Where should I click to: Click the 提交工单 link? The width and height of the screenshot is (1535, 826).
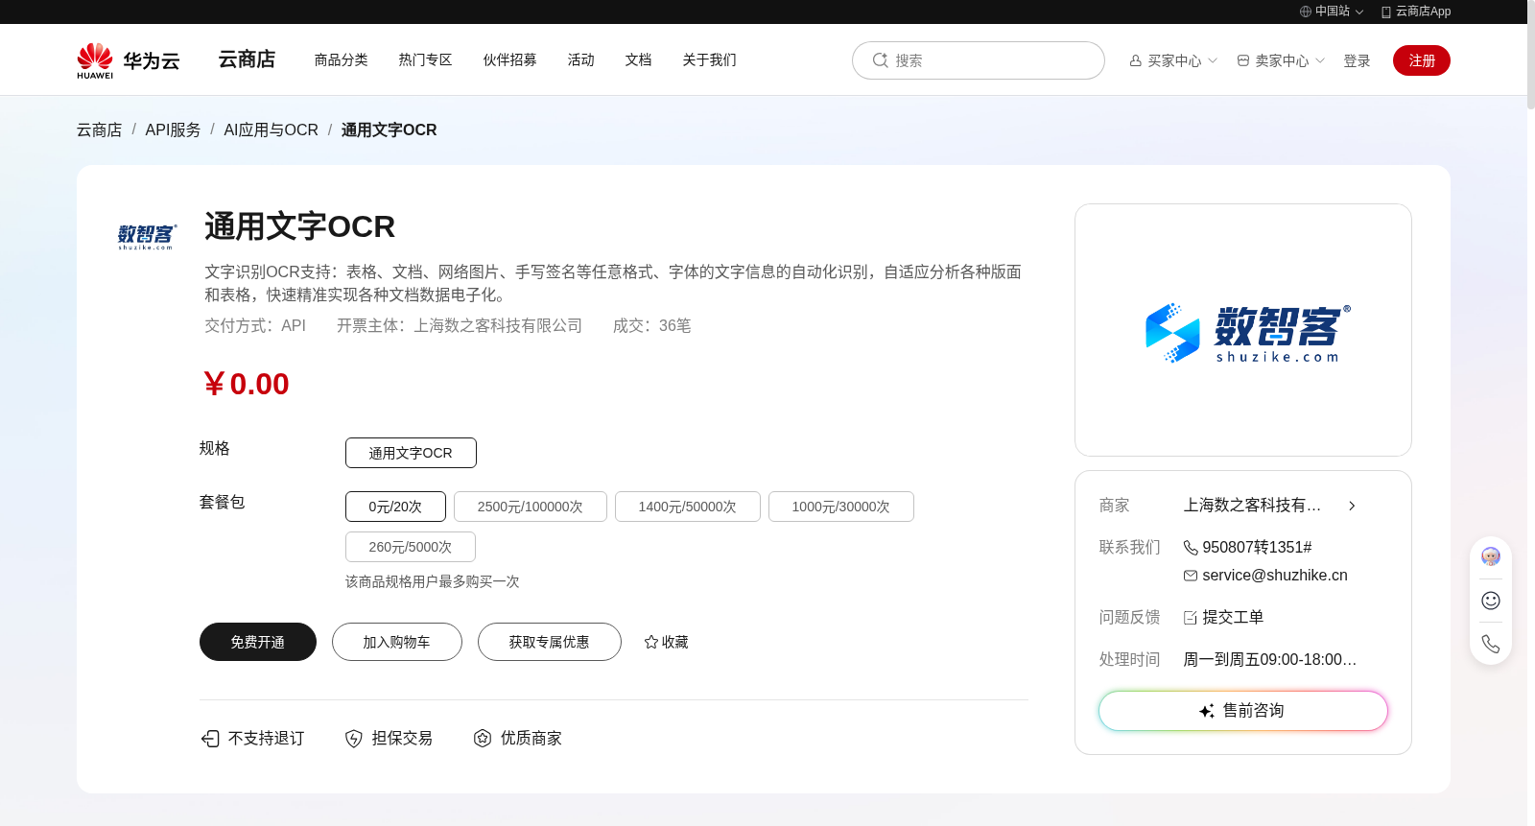[1233, 618]
